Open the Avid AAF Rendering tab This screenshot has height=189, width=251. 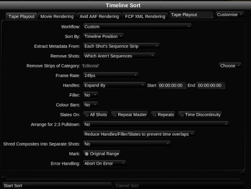pos(99,16)
